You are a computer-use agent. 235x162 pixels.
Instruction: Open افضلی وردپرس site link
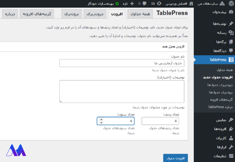(176, 4)
